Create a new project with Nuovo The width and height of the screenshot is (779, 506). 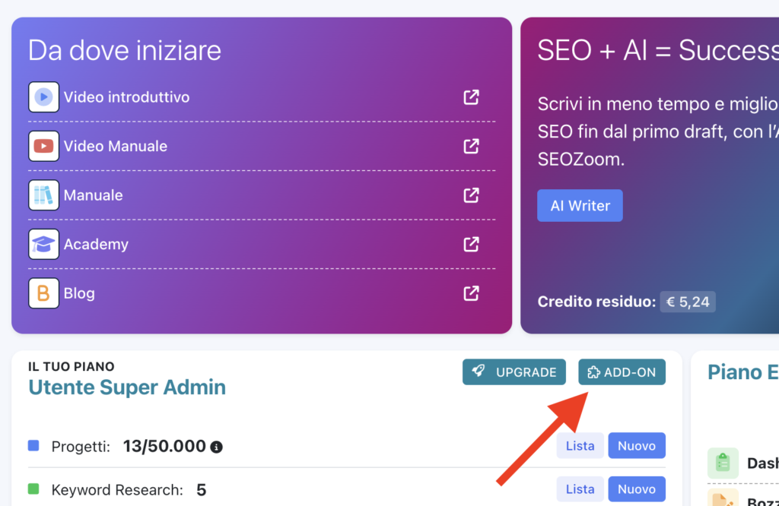pos(637,446)
